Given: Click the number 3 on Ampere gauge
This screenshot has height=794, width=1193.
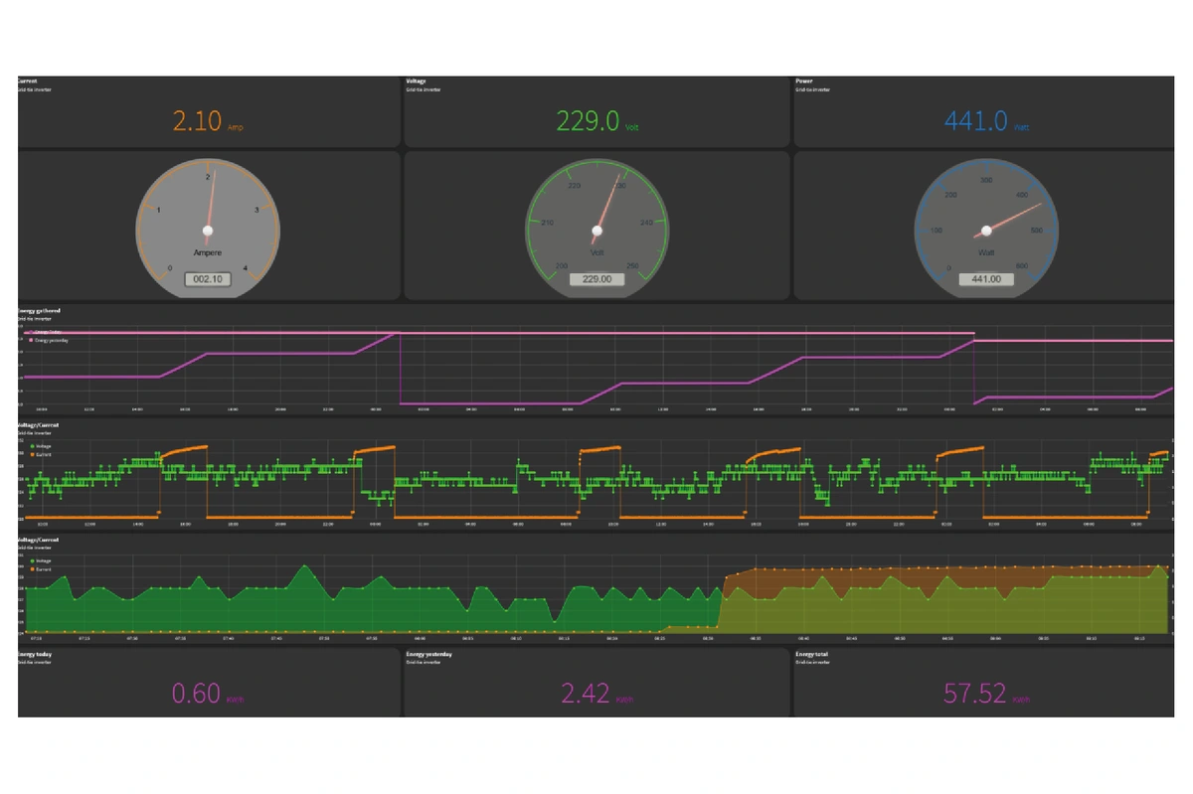Looking at the screenshot, I should tap(256, 210).
